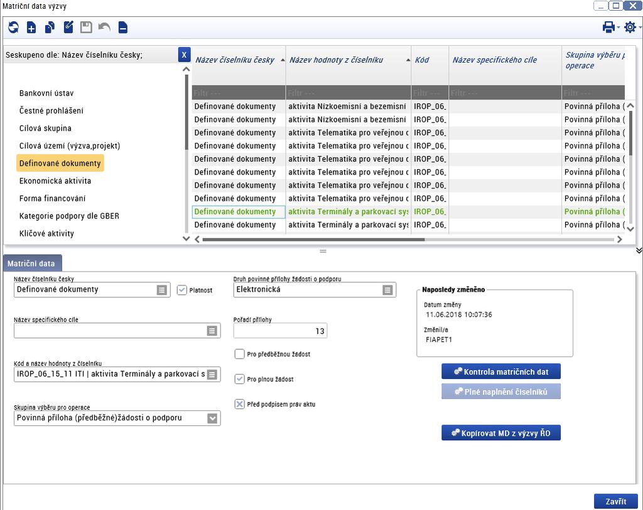The image size is (643, 510).
Task: Click the Kód a název hodnoty z číselníku field
Action: 117,375
